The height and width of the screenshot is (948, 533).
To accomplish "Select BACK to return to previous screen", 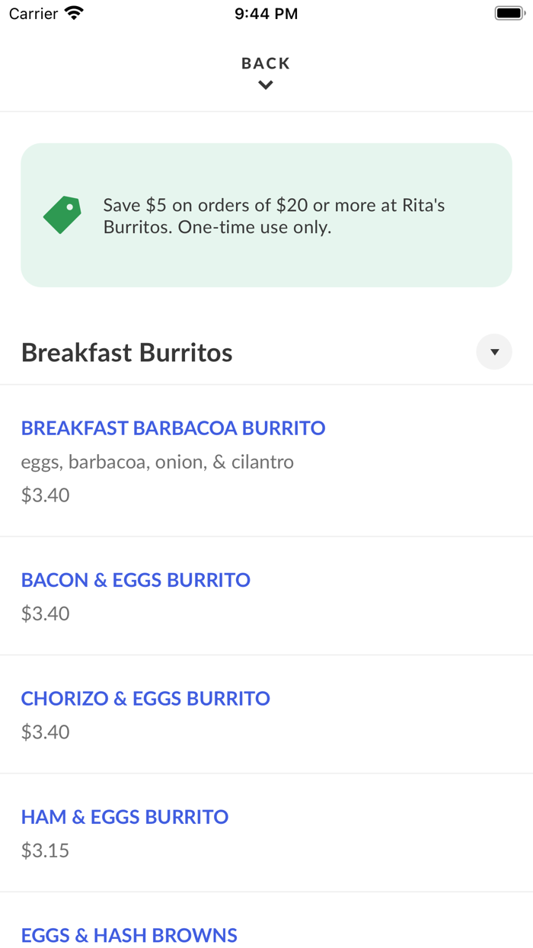I will (x=265, y=63).
